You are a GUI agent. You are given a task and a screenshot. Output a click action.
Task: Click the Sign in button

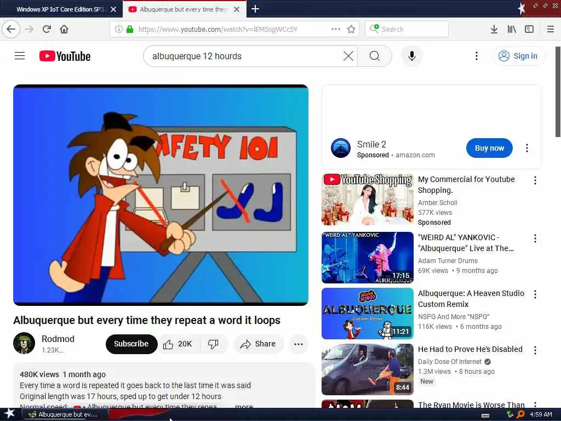(519, 56)
